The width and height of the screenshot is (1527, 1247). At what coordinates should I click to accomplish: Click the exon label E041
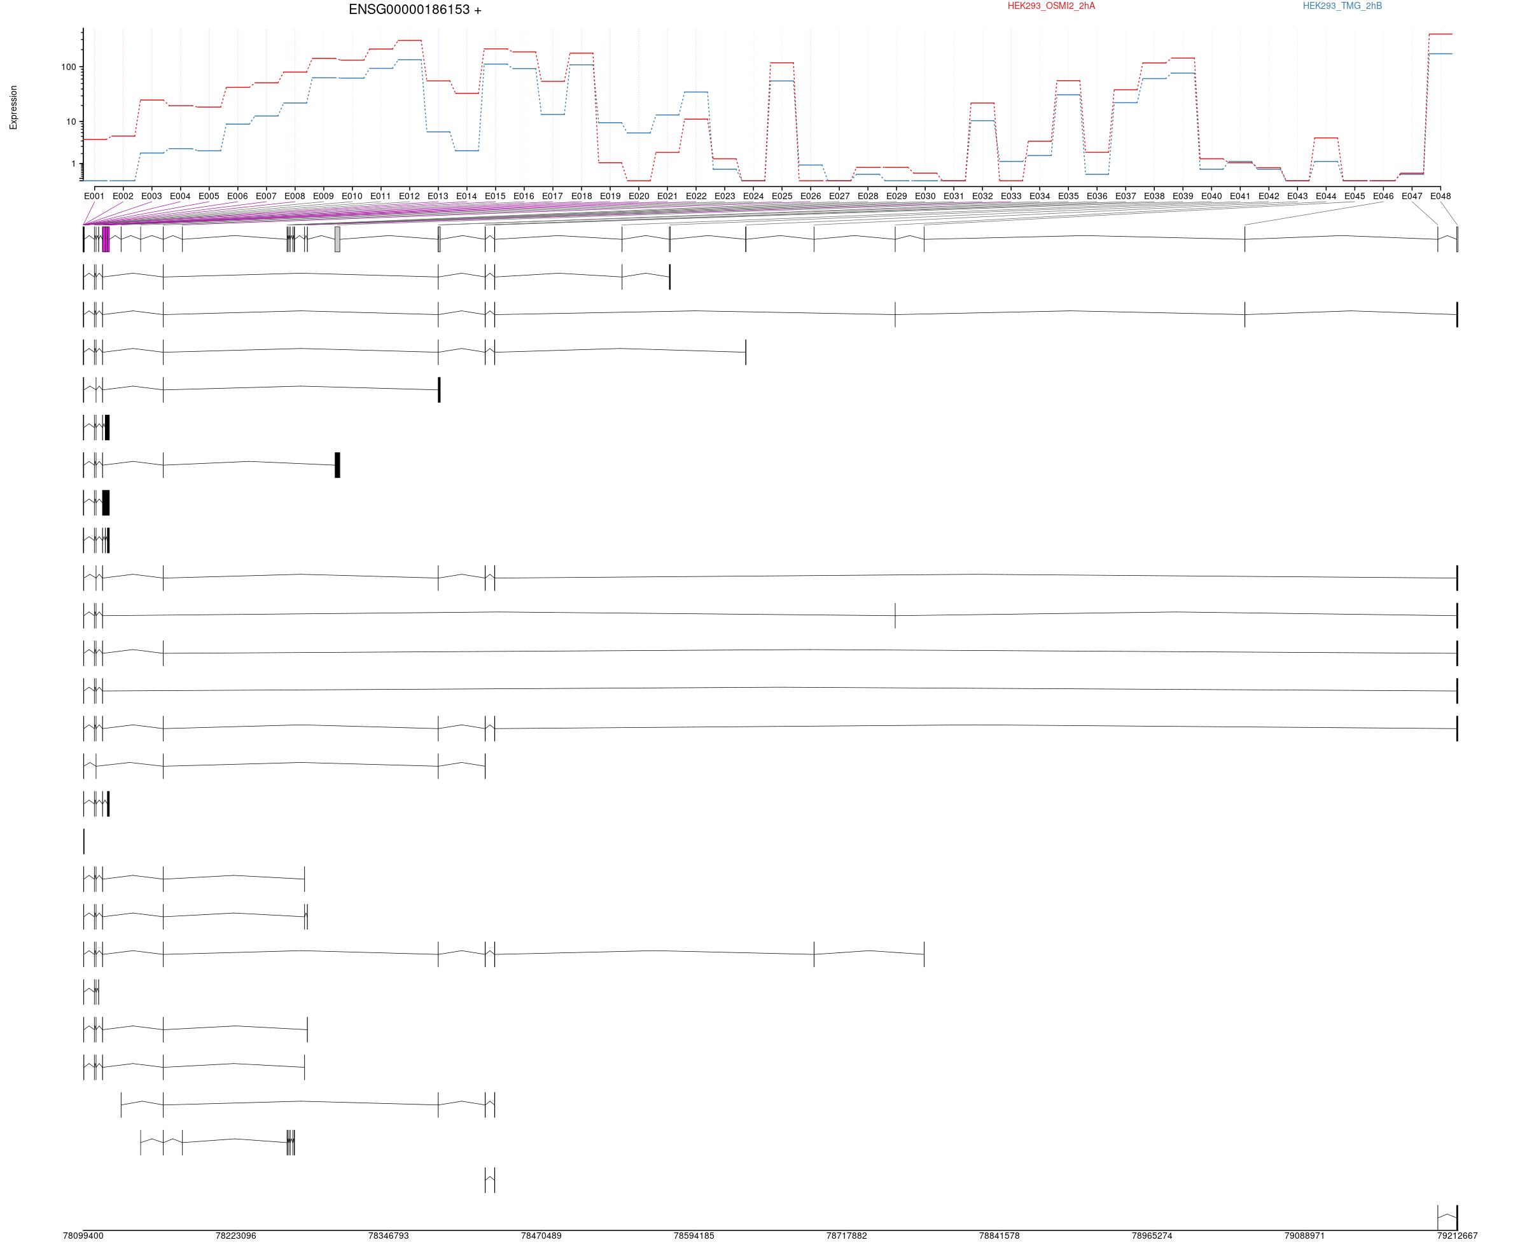(x=1239, y=196)
